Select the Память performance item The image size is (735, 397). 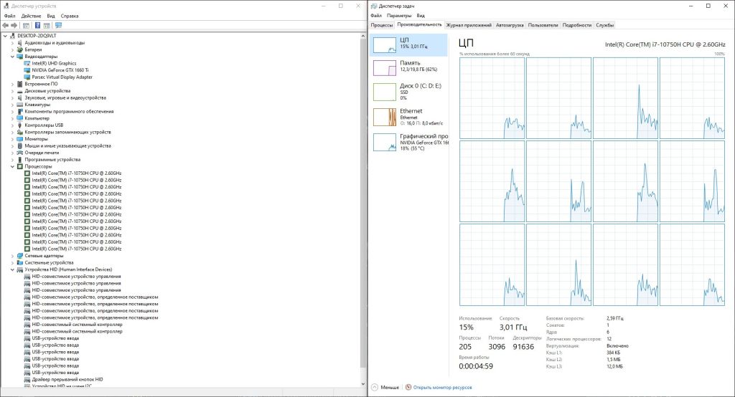tap(408, 68)
